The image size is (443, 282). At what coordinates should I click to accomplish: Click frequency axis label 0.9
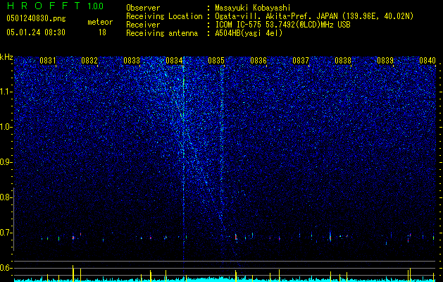pyautogui.click(x=6, y=162)
